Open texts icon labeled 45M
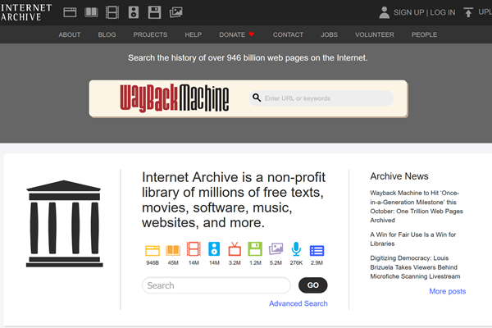Image resolution: width=492 pixels, height=328 pixels. (173, 250)
